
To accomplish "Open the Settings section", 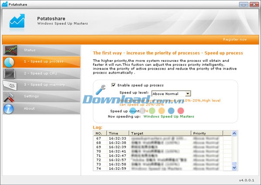I will pyautogui.click(x=41, y=97).
